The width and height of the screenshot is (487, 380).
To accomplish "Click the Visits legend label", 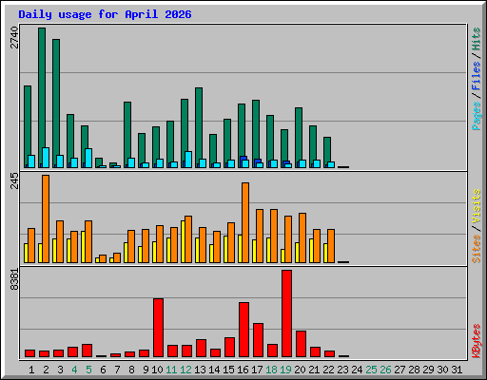I will coord(477,207).
